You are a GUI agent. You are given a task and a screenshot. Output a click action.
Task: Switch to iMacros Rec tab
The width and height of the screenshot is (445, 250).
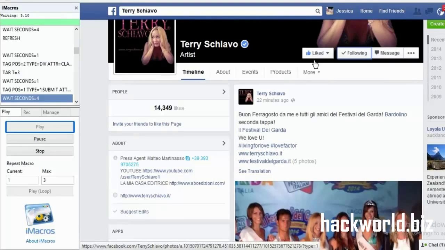[27, 112]
